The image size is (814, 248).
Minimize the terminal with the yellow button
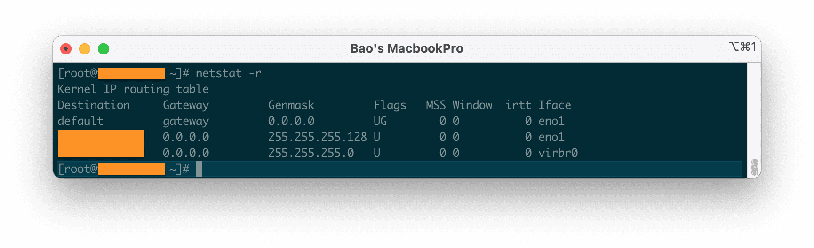tap(85, 49)
